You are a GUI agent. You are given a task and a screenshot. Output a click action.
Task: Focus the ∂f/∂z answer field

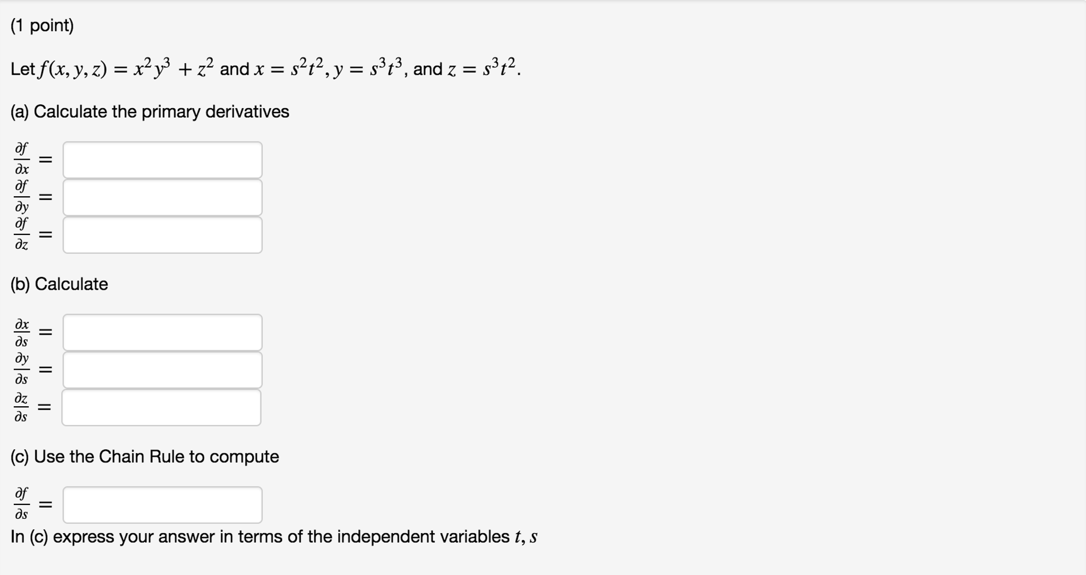(x=162, y=235)
